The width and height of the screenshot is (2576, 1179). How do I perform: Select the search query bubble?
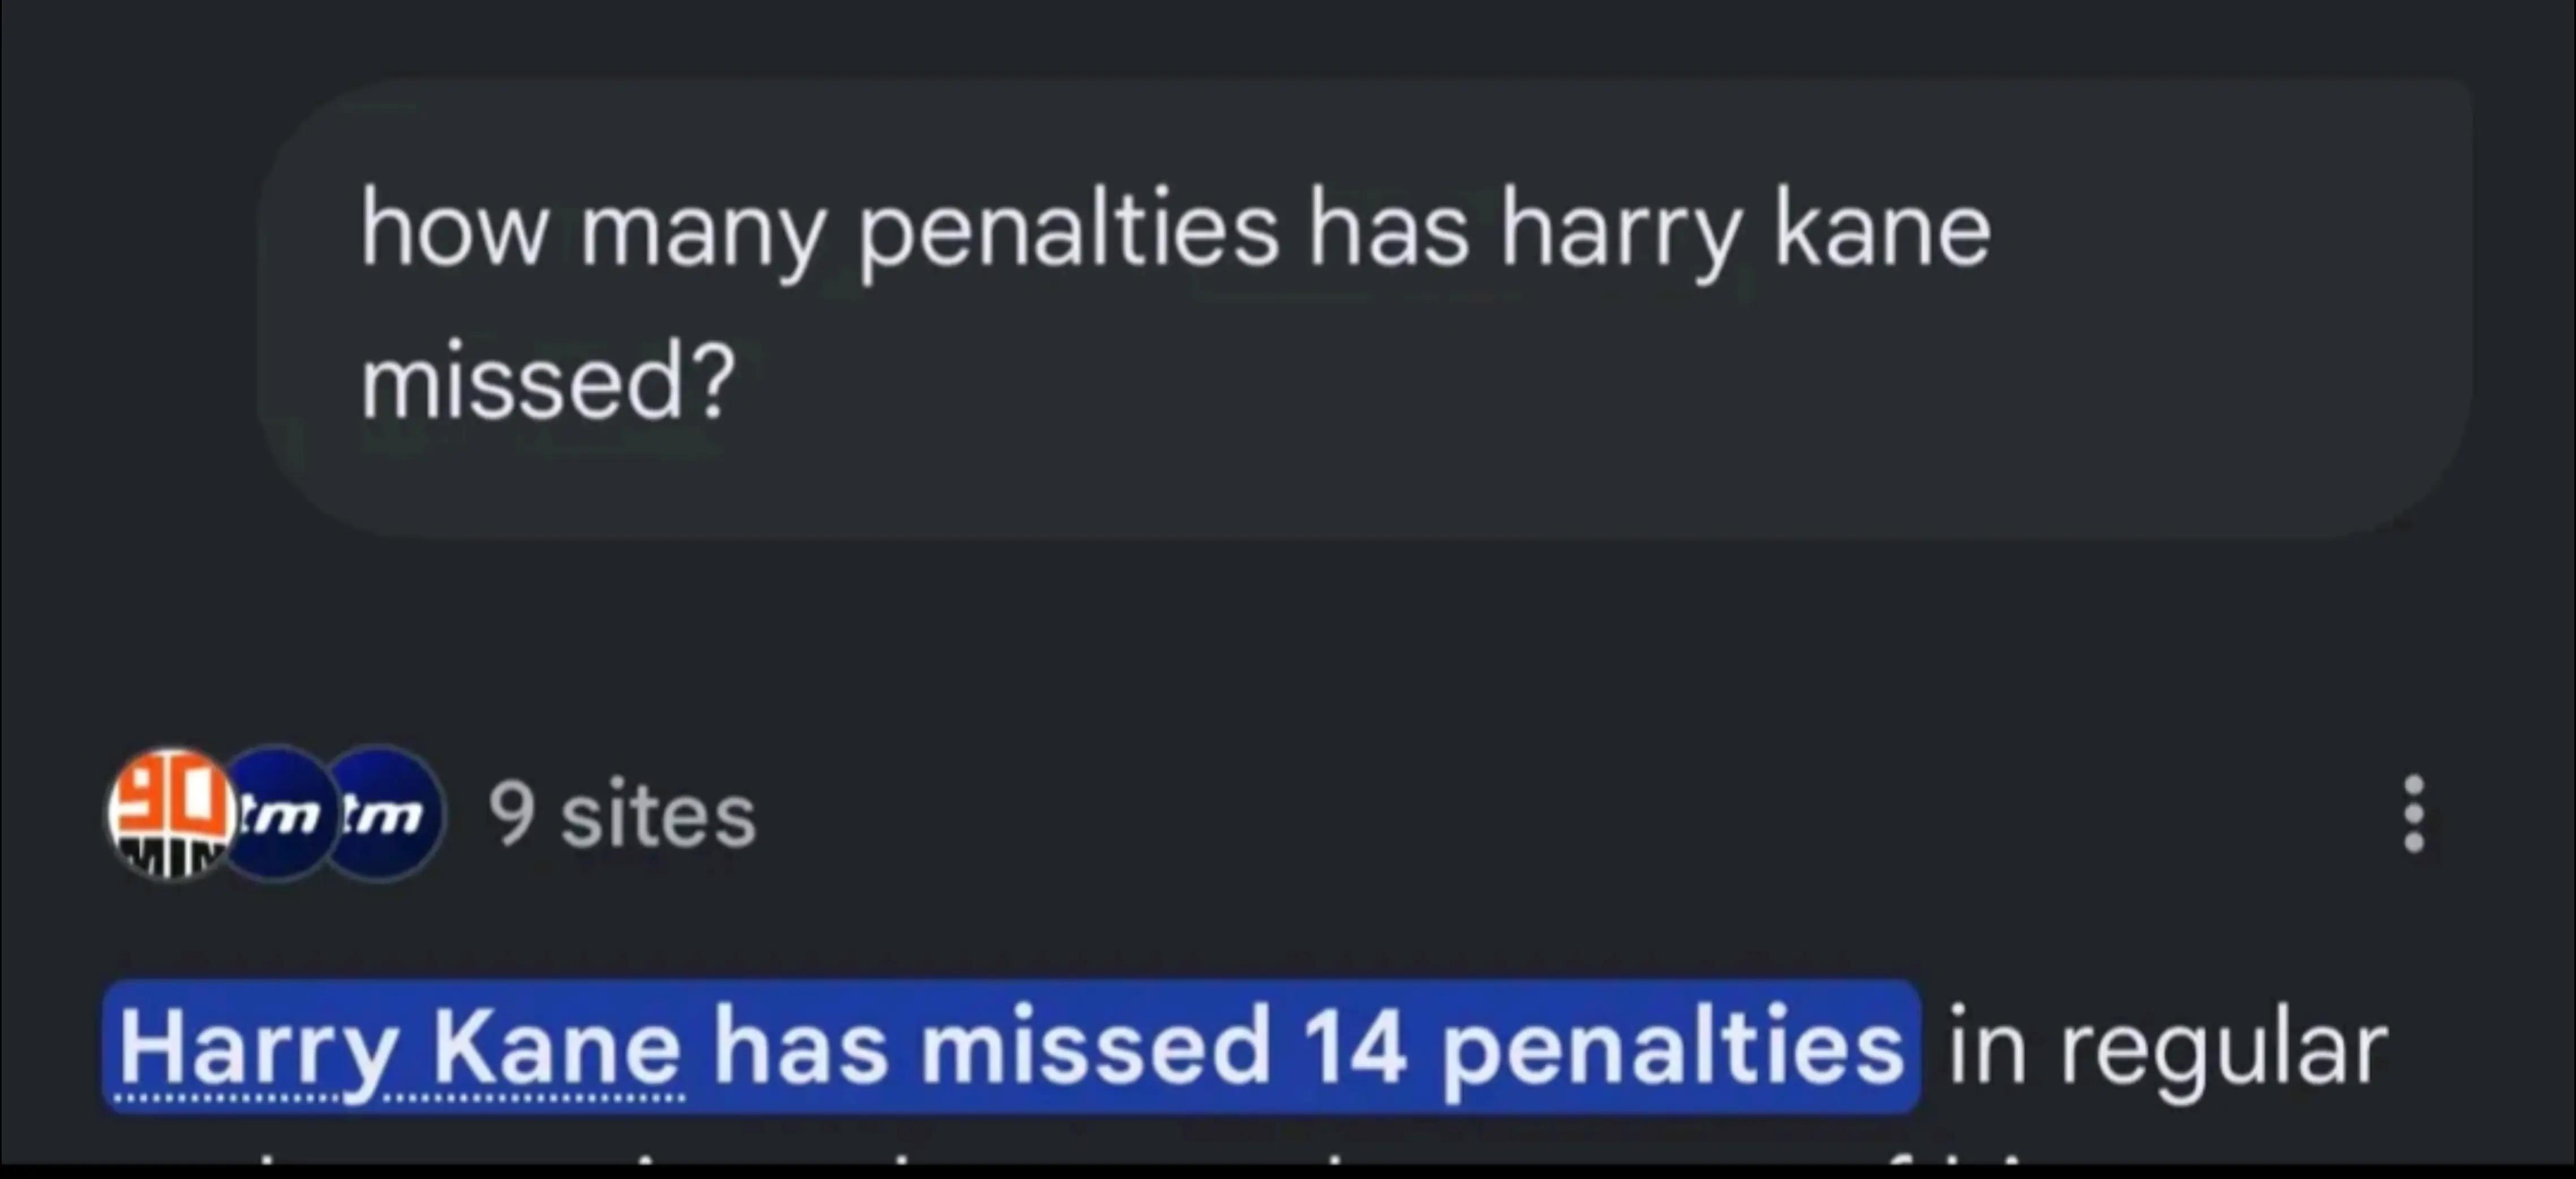(1364, 308)
